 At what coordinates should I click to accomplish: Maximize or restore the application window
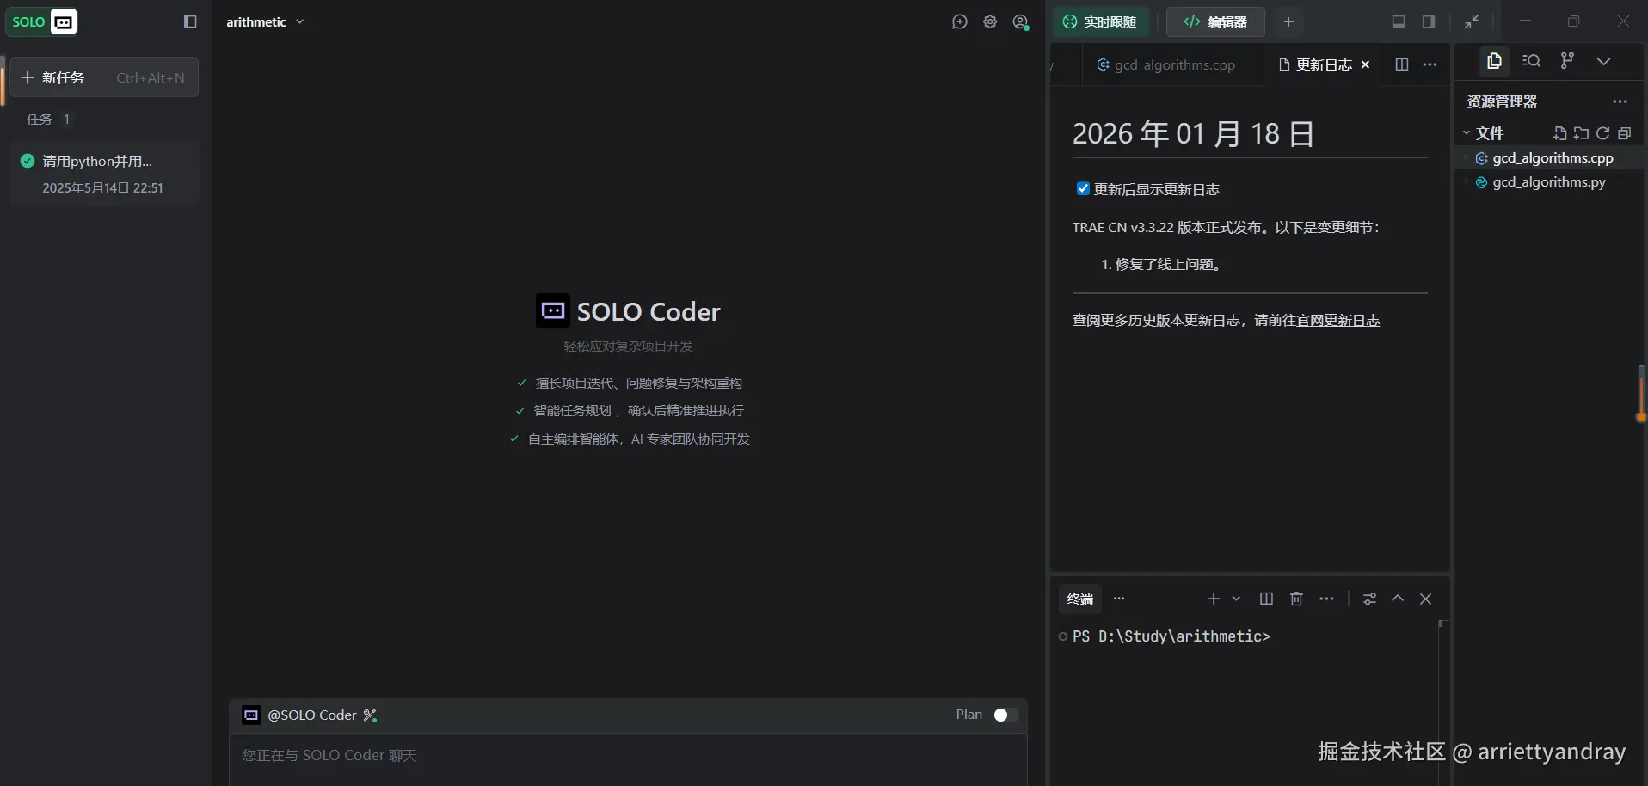(x=1574, y=21)
